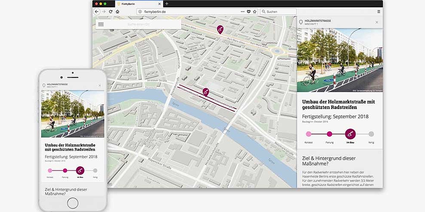Click HOLZMARKTSTRASSE title in desktop panel
The image size is (425, 212).
point(317,21)
